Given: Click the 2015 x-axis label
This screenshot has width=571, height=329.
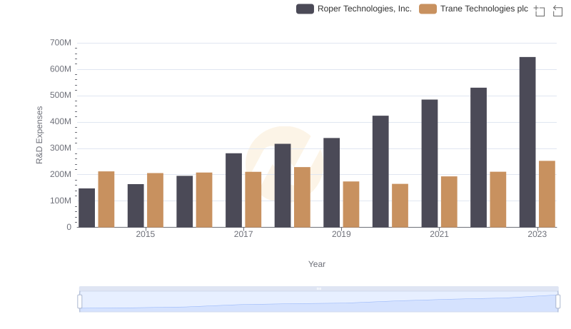Looking at the screenshot, I should (x=146, y=234).
